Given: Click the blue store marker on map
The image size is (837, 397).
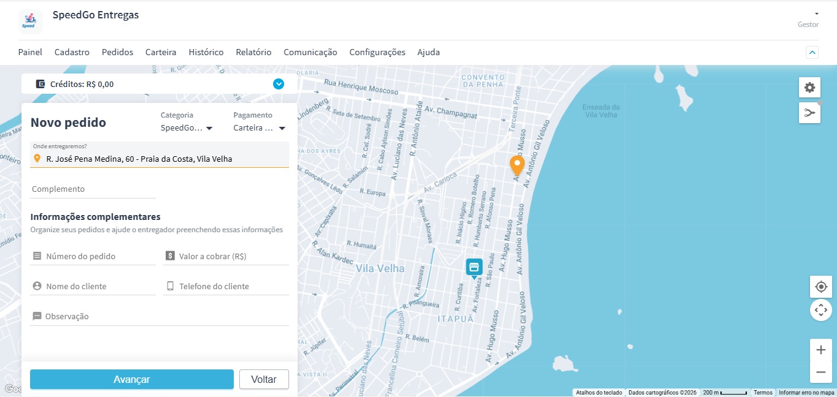Looking at the screenshot, I should (x=474, y=267).
